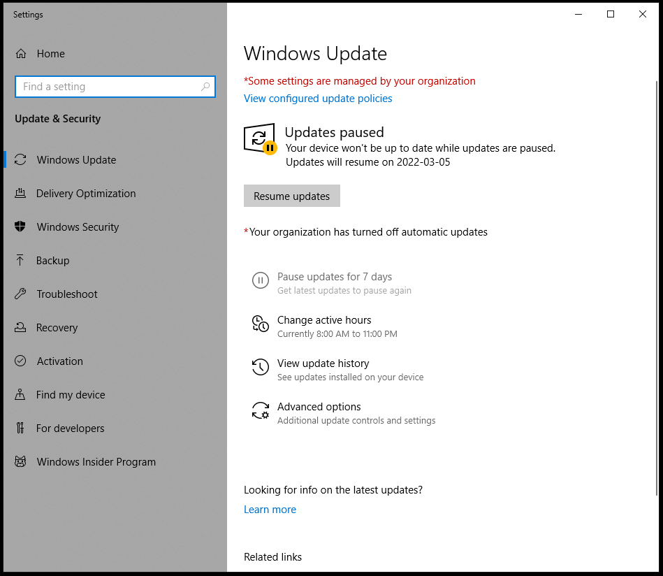The width and height of the screenshot is (663, 576).
Task: Open View configured update policies link
Action: 318,99
